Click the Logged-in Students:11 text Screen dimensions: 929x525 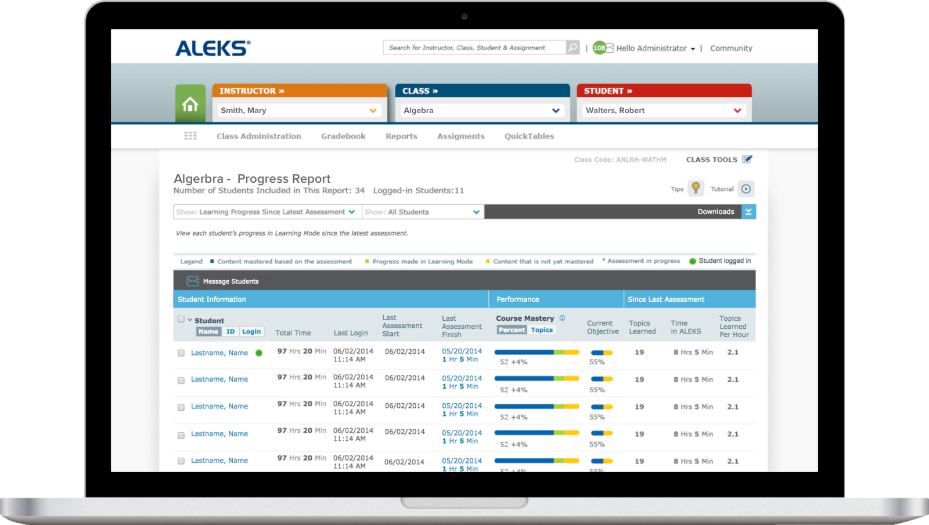[419, 190]
